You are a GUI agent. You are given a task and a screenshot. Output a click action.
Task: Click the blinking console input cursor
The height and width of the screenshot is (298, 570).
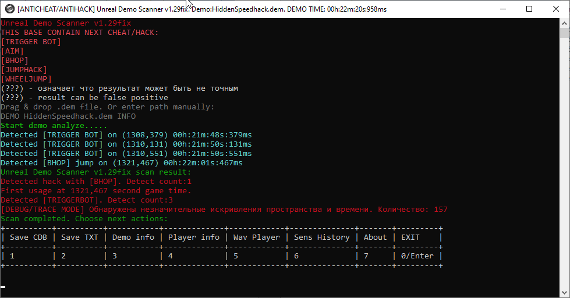pos(3,287)
